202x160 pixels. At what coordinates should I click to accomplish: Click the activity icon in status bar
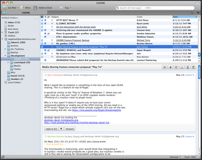(3, 157)
